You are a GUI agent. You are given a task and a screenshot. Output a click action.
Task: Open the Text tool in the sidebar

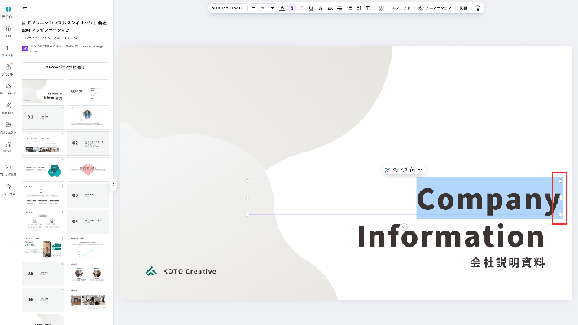(8, 51)
